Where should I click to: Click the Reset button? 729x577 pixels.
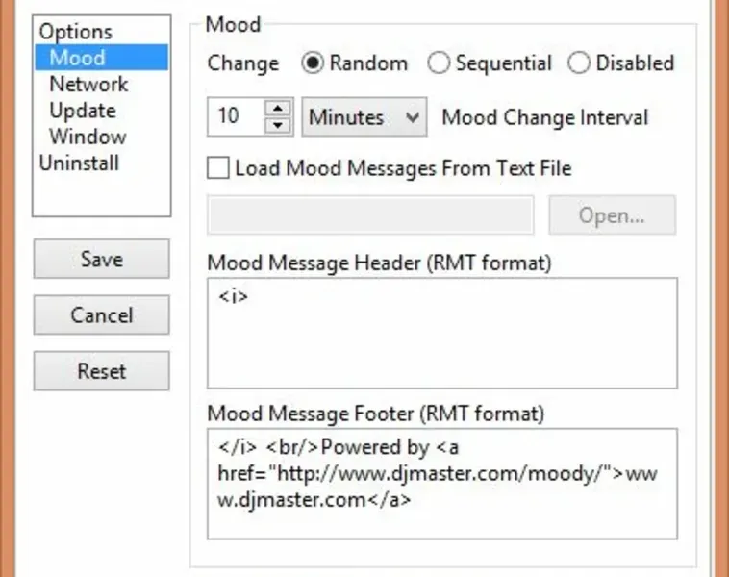tap(101, 371)
